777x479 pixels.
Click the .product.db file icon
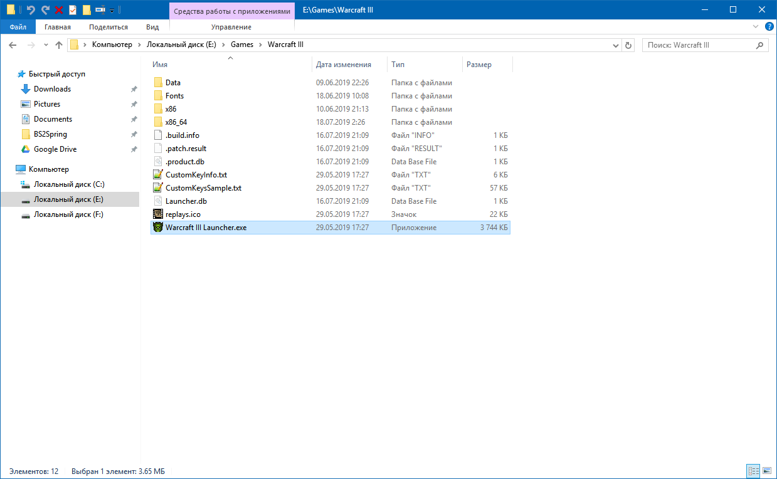tap(158, 162)
